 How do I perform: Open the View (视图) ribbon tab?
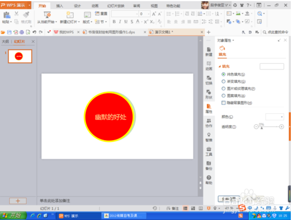(x=154, y=6)
